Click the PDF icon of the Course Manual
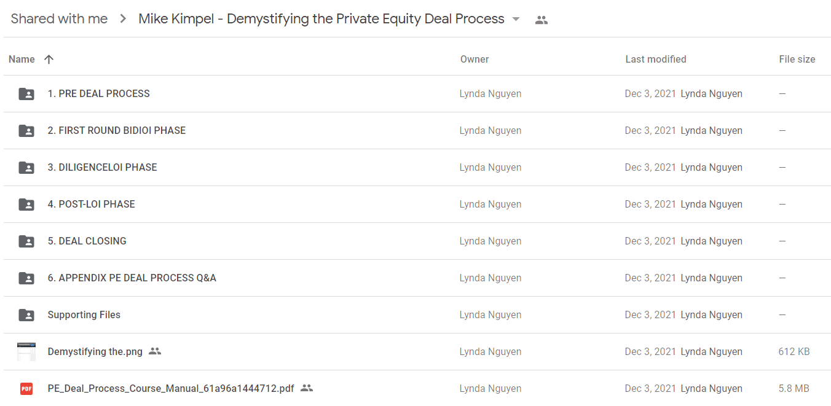The height and width of the screenshot is (406, 831). tap(26, 389)
